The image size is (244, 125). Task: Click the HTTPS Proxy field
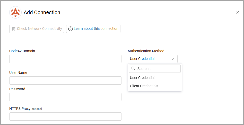pyautogui.click(x=65, y=117)
